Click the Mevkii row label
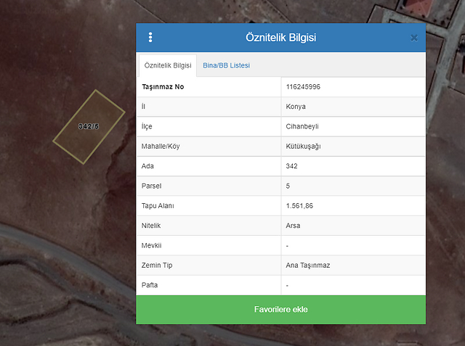This screenshot has width=465, height=346. pyautogui.click(x=152, y=246)
